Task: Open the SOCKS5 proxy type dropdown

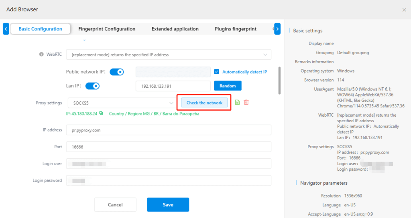Action: pos(123,103)
